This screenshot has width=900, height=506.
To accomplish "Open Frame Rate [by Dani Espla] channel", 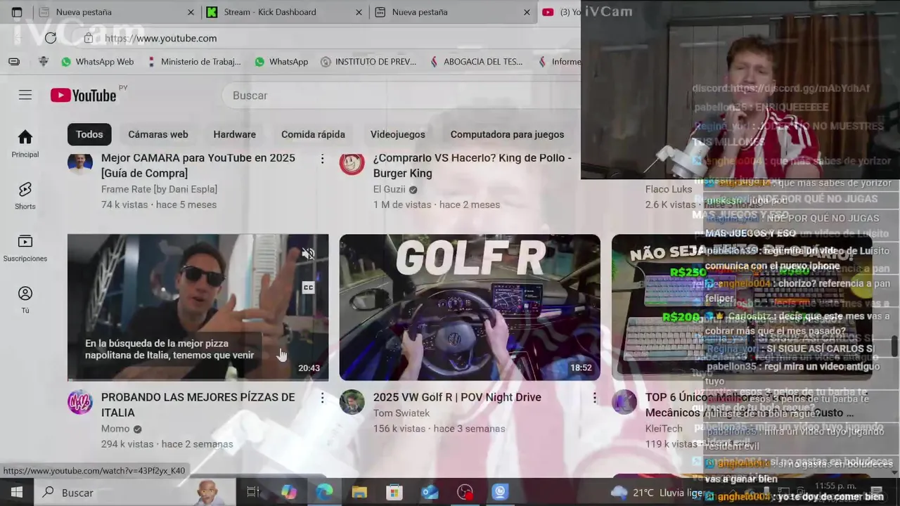I will (x=159, y=189).
